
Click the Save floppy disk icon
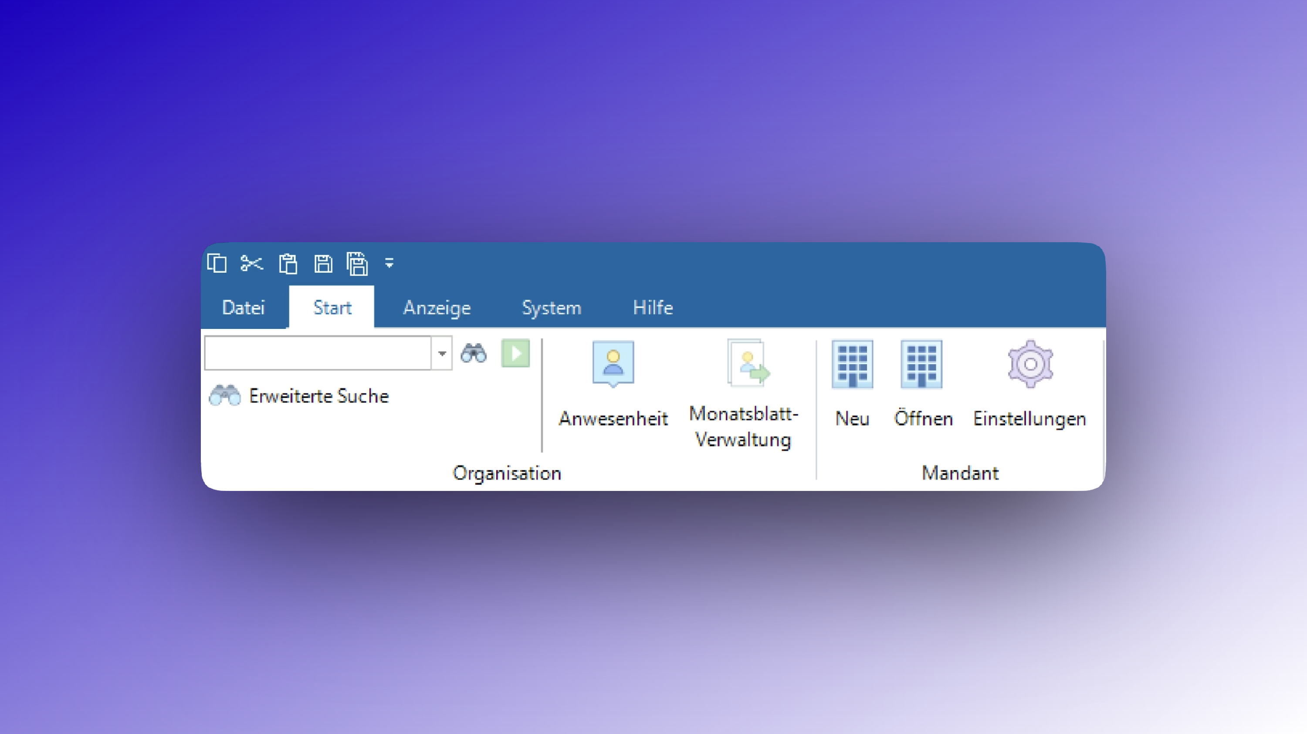(323, 264)
